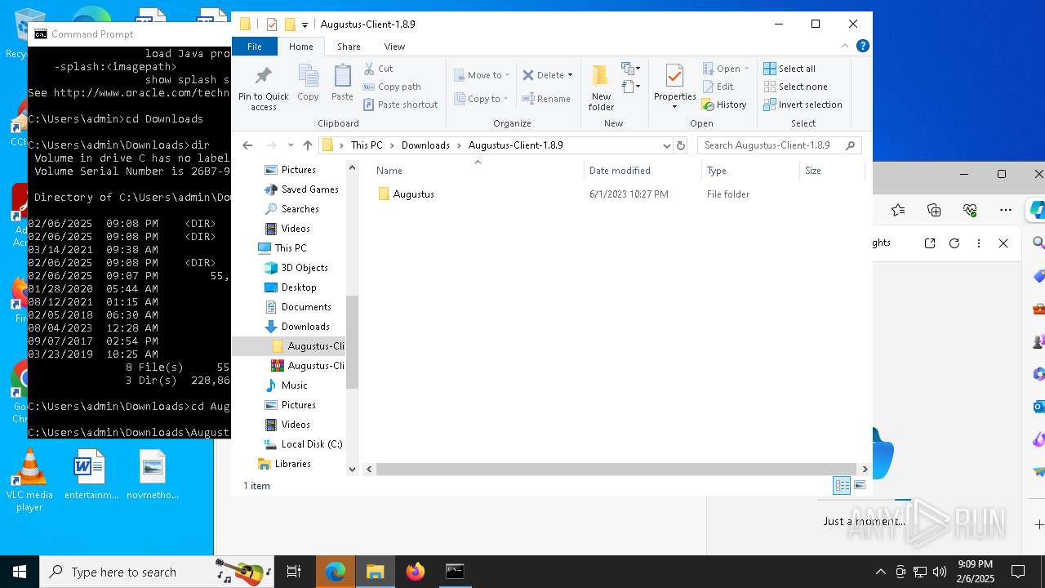1045x588 pixels.
Task: Click the Edit command in Open group
Action: (x=718, y=87)
